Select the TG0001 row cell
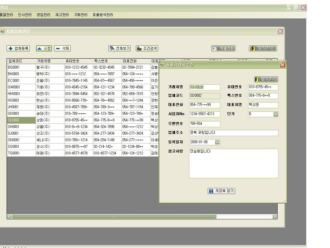The image size is (330, 248). pos(21,153)
